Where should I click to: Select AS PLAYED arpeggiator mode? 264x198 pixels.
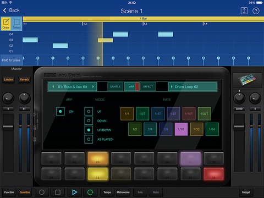[x=89, y=139]
